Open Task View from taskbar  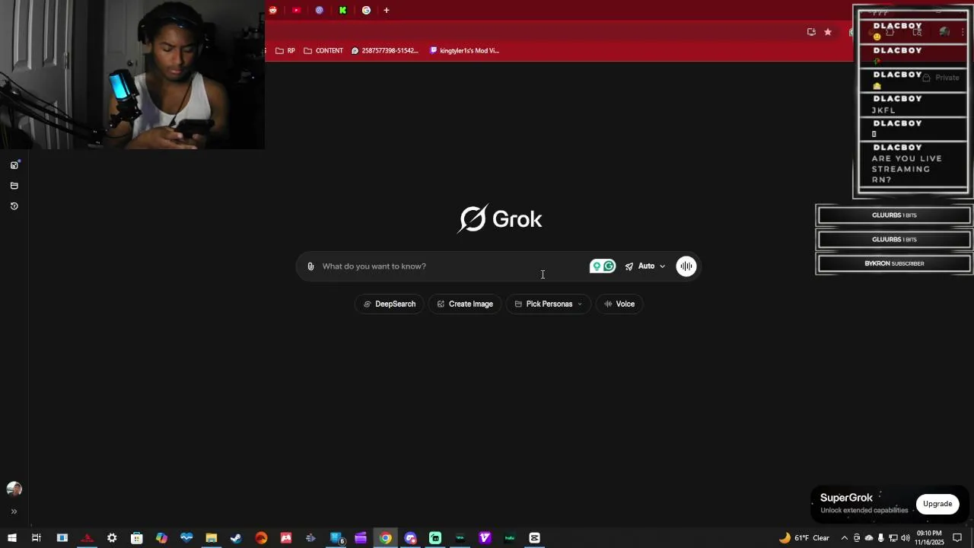[37, 538]
